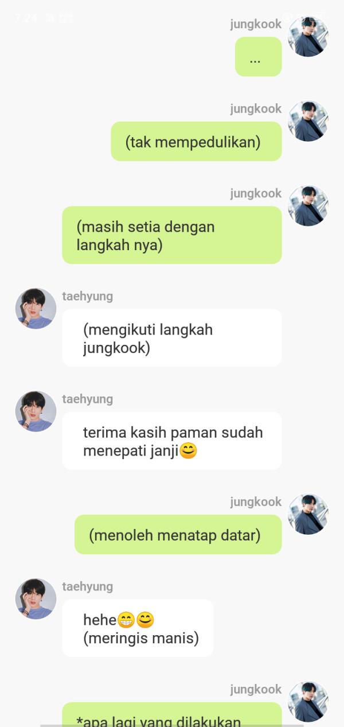Click the jungkook name label above "..."
Viewport: 344px width, 727px height.
(256, 24)
